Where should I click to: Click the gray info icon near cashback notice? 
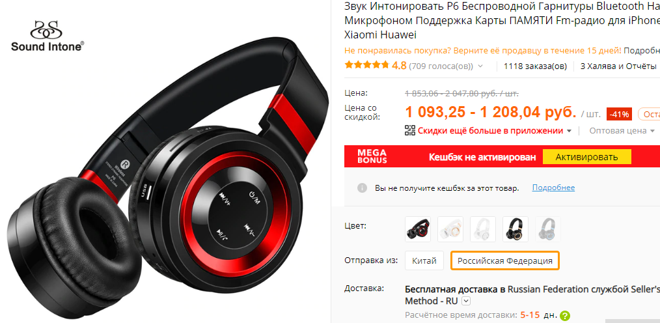click(362, 188)
